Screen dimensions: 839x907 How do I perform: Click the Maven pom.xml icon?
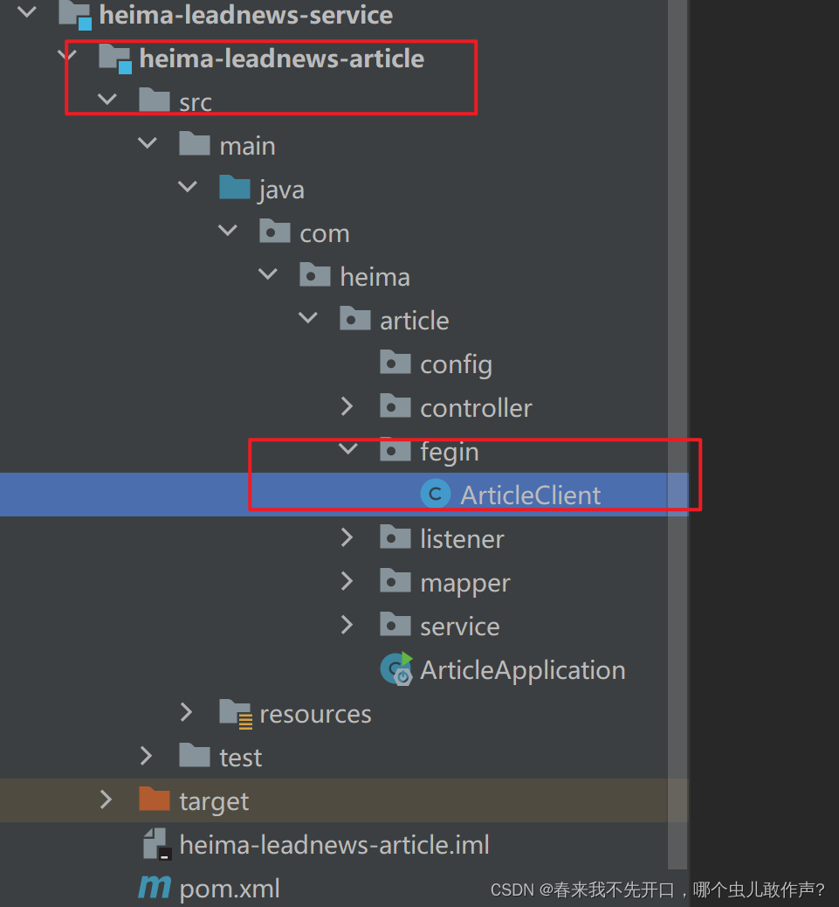(x=155, y=887)
